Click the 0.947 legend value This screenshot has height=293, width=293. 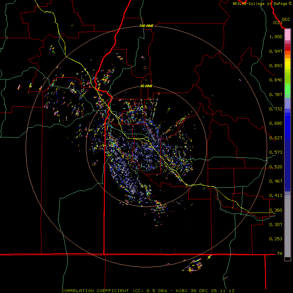coord(276,51)
